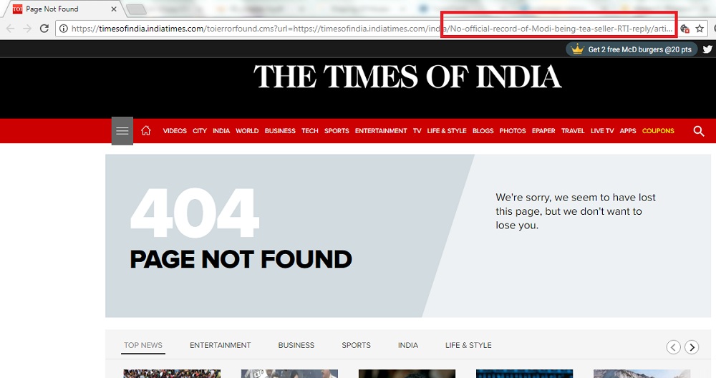This screenshot has height=378, width=716.
Task: Switch to the Life & Style news tab
Action: 468,345
